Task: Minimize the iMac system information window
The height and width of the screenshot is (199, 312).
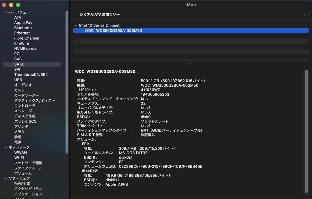Action: pyautogui.click(x=11, y=5)
